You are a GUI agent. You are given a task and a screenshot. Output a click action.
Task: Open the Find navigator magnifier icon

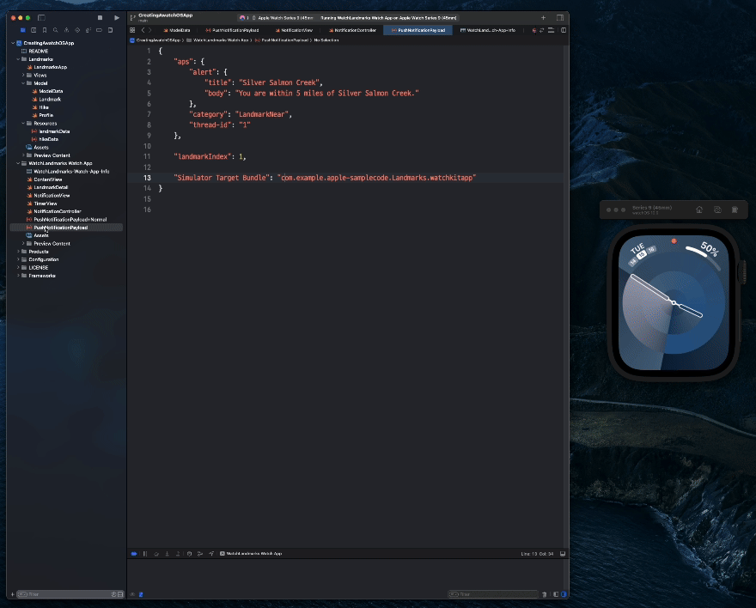tap(56, 30)
